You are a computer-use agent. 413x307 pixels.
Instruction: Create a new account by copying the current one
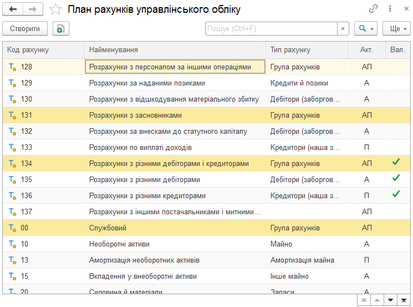click(x=61, y=28)
